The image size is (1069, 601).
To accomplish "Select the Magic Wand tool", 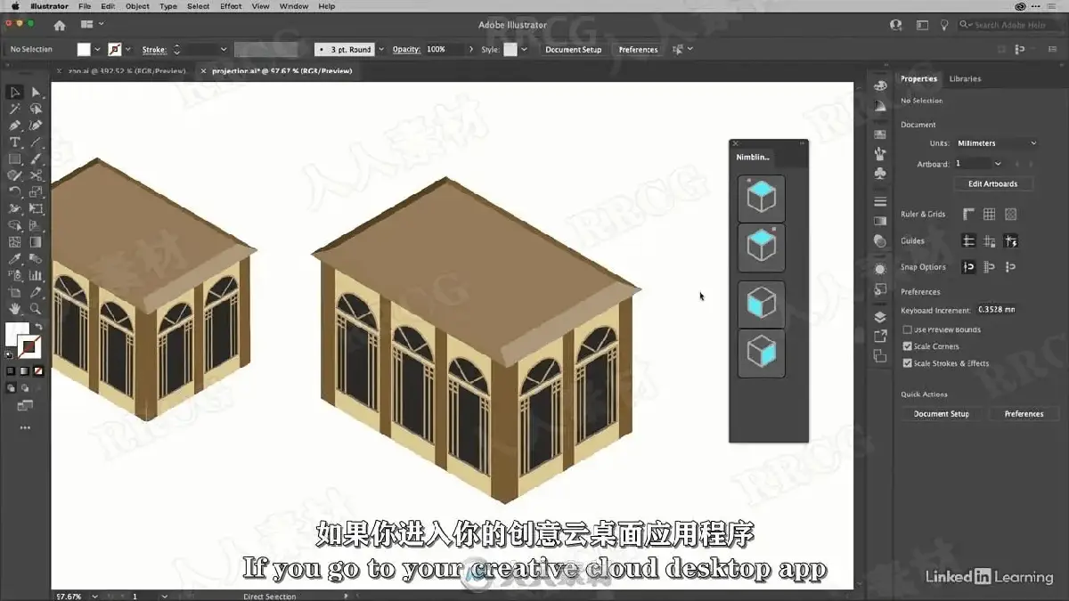I will [15, 109].
